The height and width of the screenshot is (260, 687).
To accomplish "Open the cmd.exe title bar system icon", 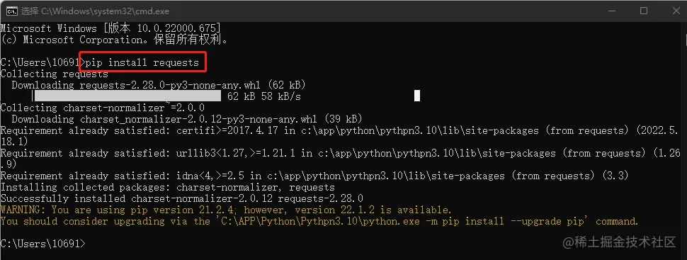I will tap(12, 11).
